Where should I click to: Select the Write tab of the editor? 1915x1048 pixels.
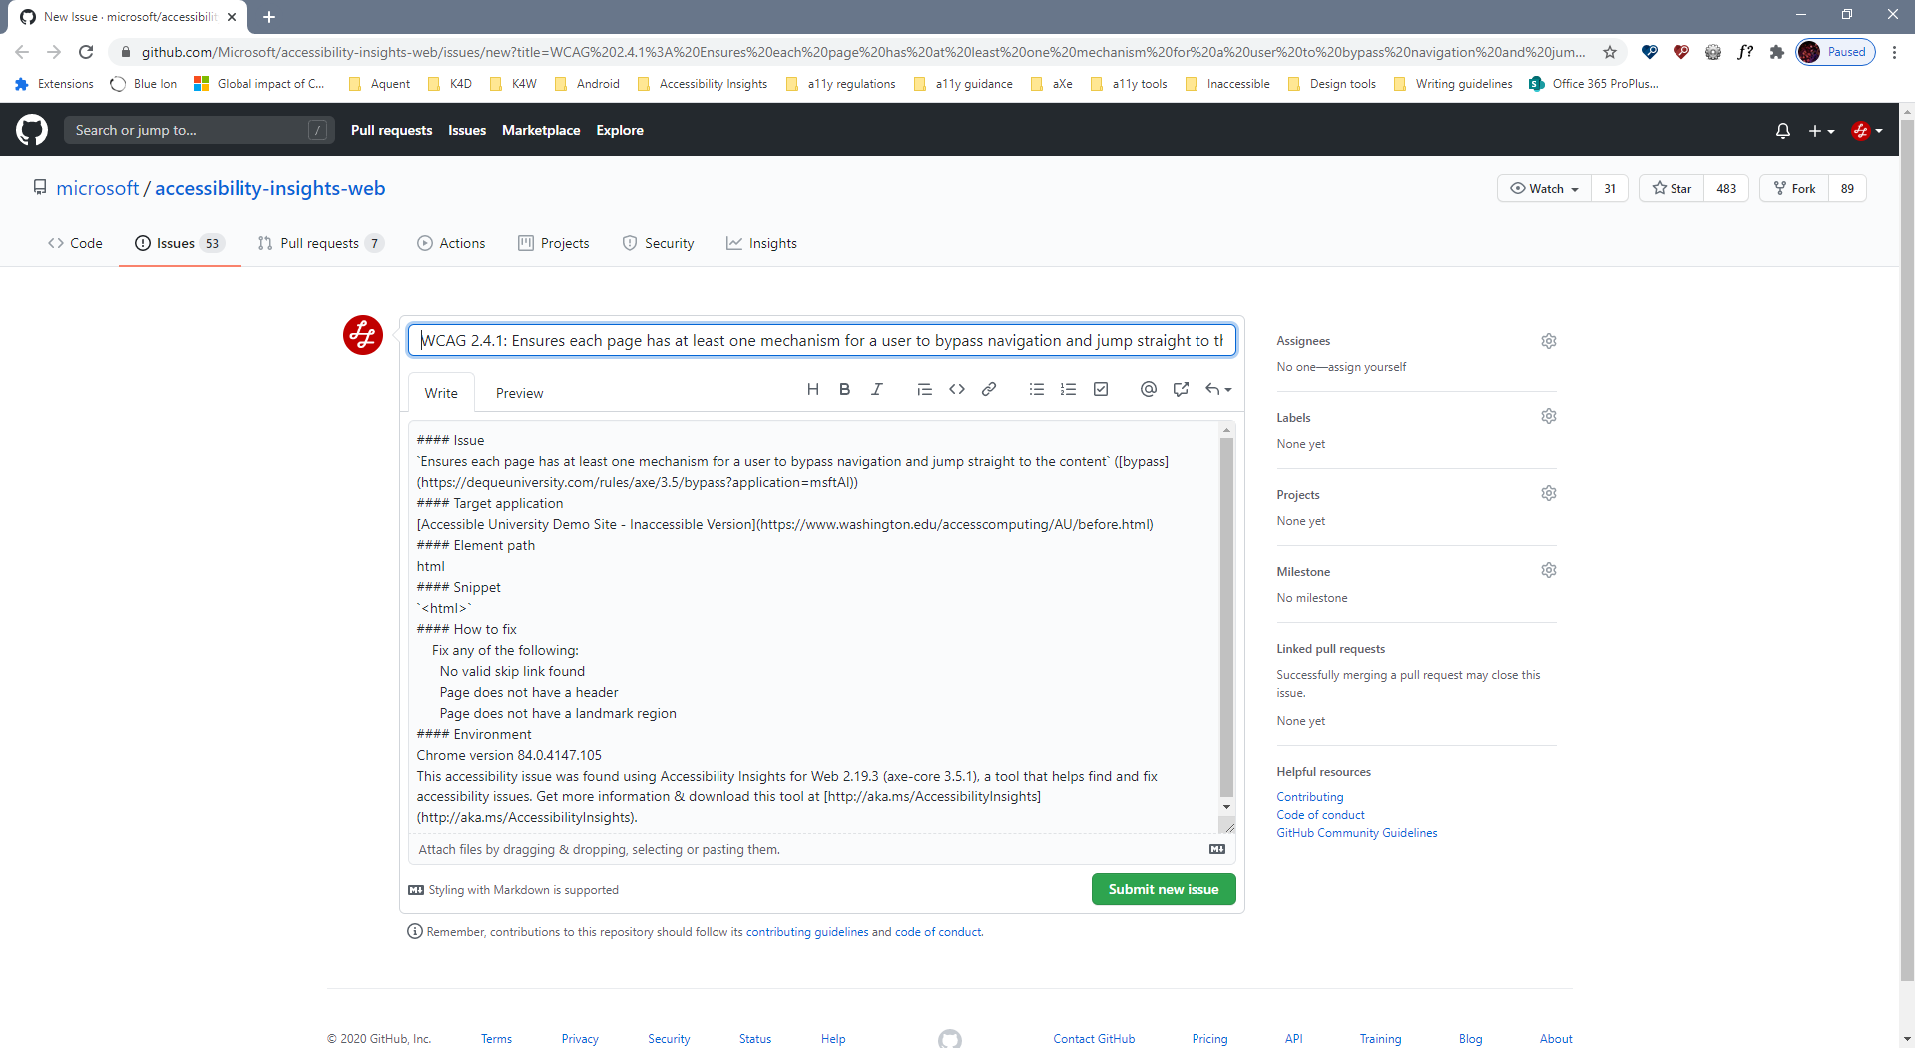pos(441,393)
